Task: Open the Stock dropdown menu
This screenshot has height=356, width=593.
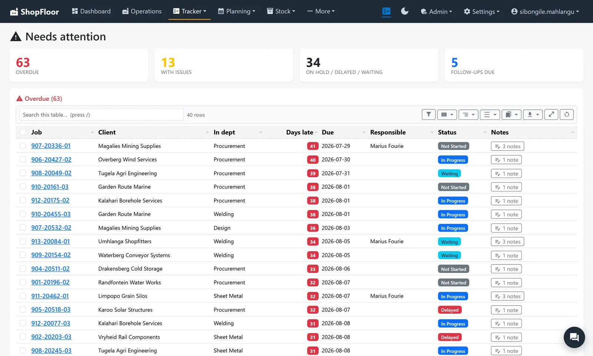Action: point(281,11)
